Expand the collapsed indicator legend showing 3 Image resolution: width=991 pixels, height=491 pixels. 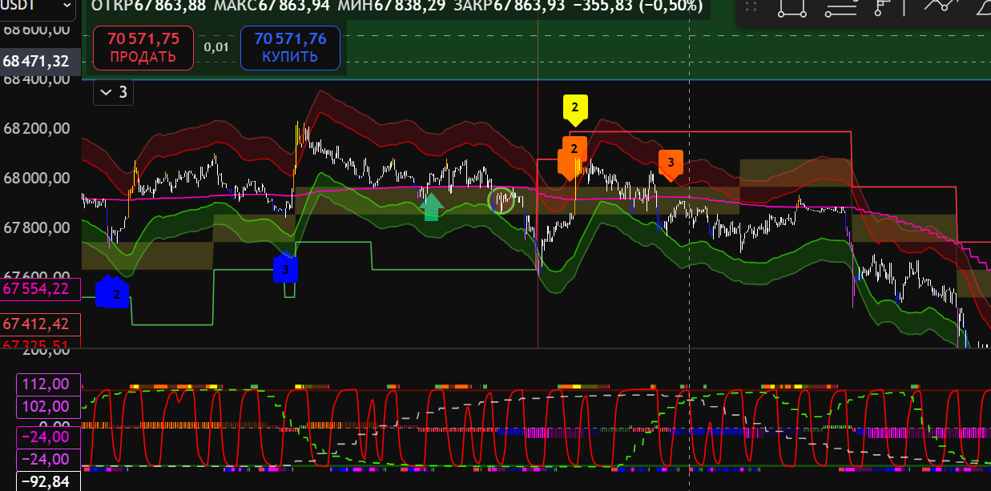[x=113, y=92]
